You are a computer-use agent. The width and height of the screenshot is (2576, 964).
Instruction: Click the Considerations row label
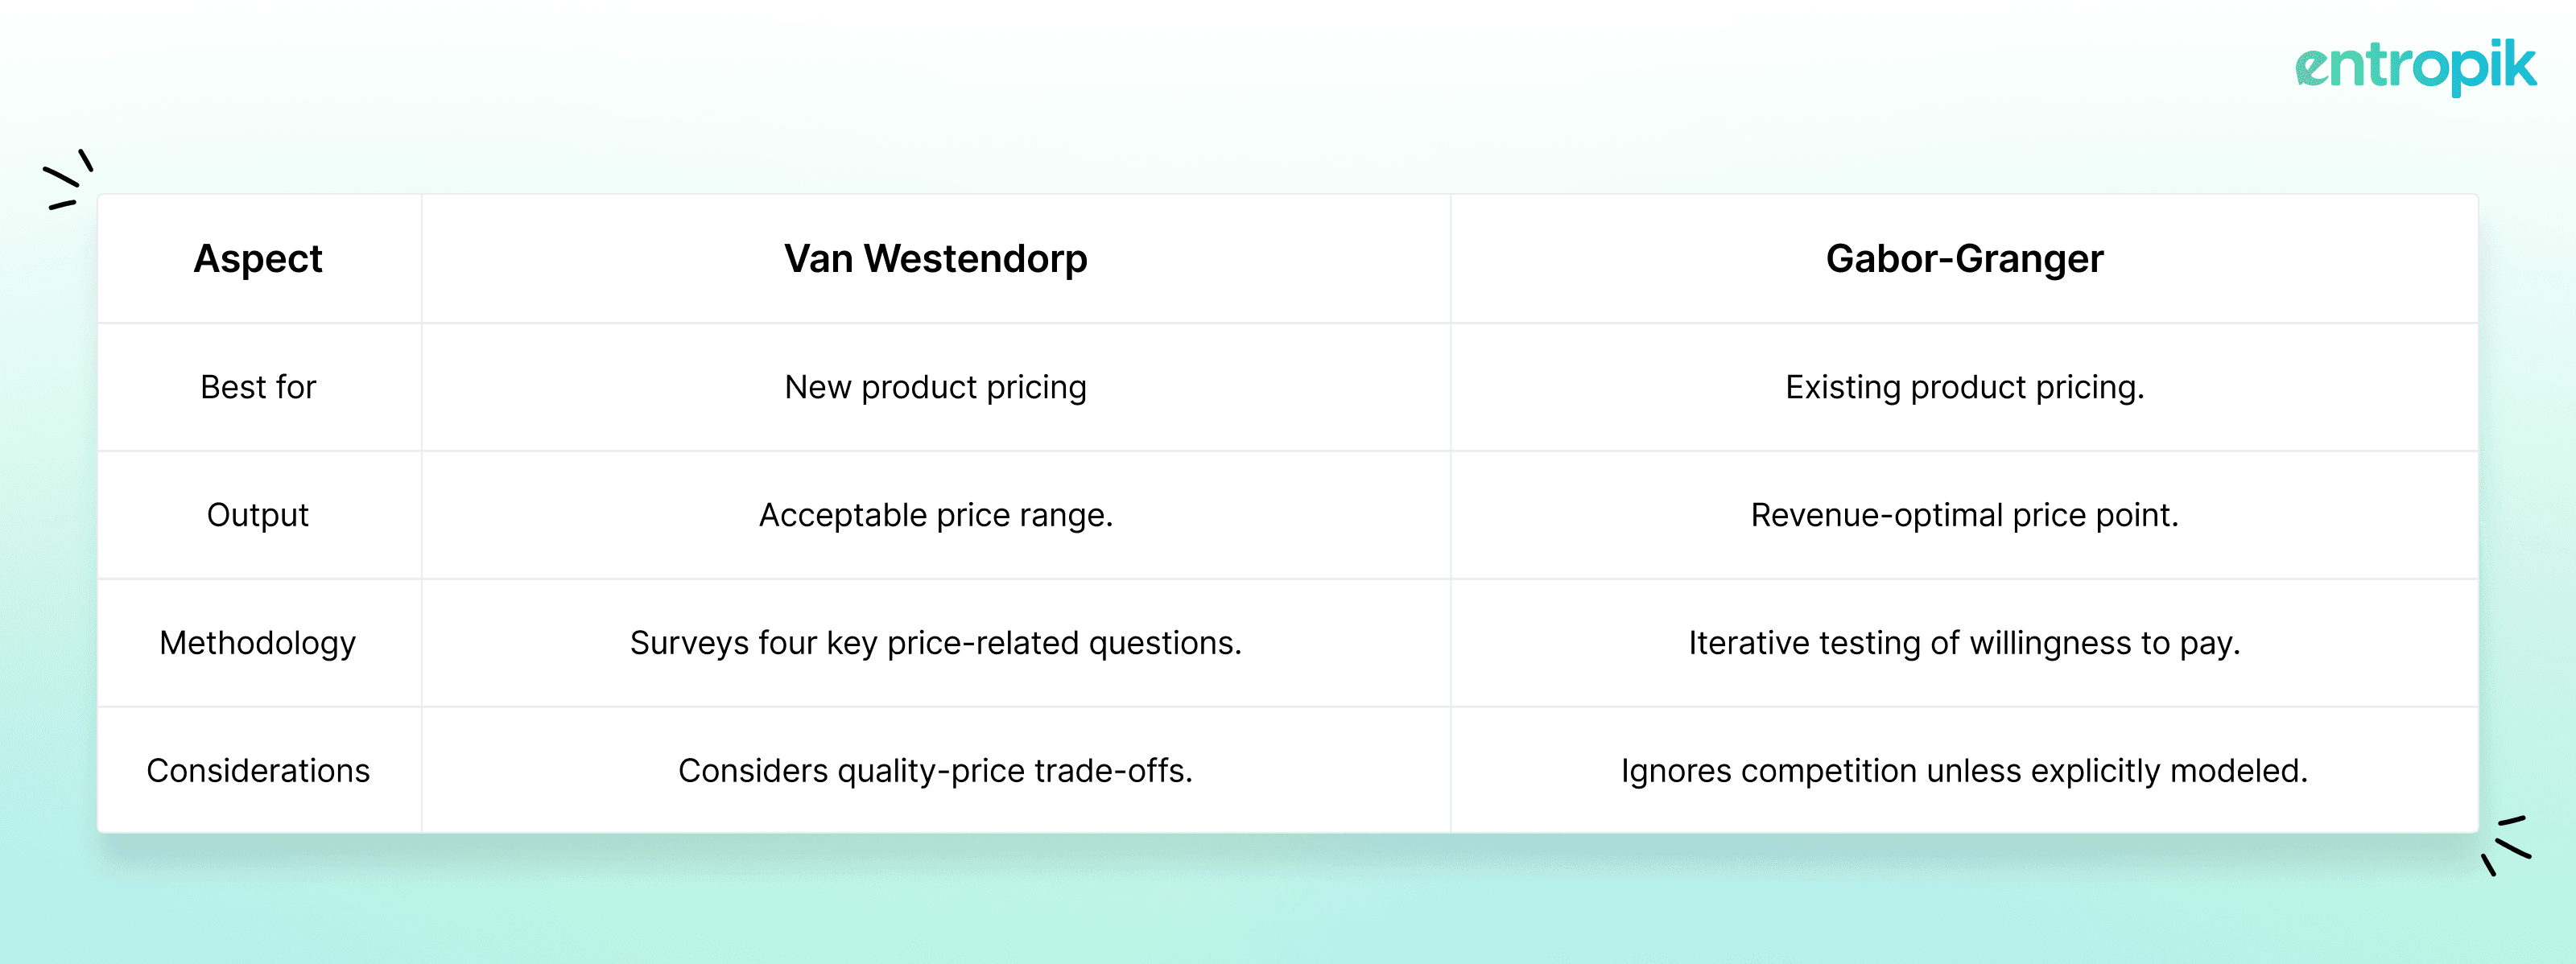(258, 771)
